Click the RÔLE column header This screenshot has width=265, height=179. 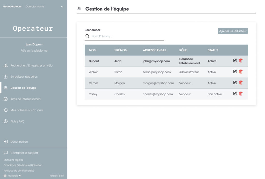pyautogui.click(x=183, y=50)
